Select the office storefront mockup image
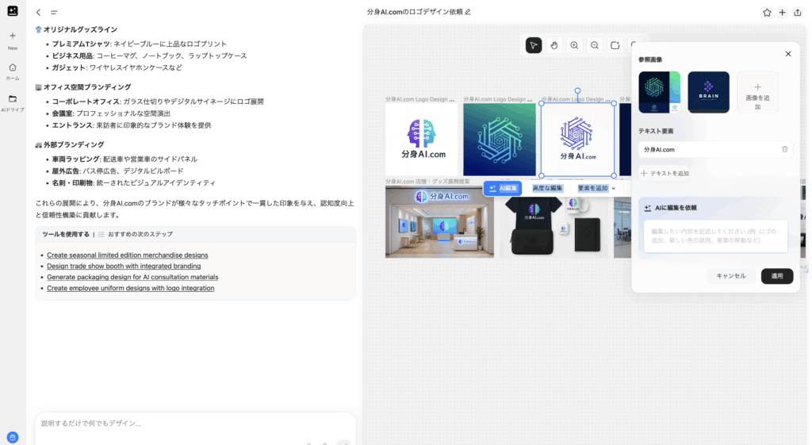Image resolution: width=812 pixels, height=445 pixels. [439, 222]
